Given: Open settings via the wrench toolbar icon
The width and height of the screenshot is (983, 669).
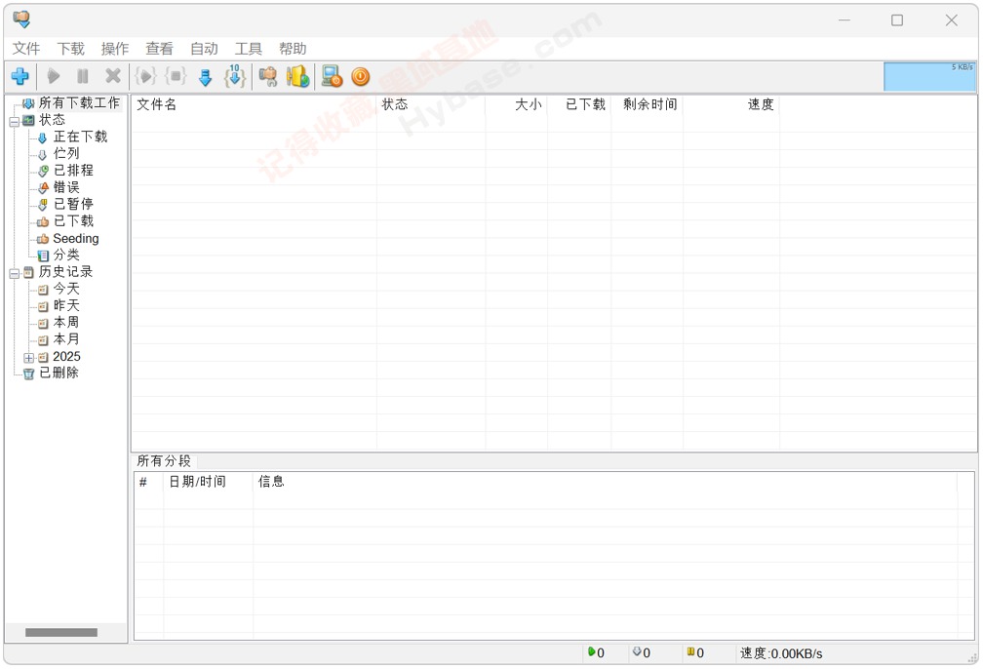Looking at the screenshot, I should pos(269,76).
